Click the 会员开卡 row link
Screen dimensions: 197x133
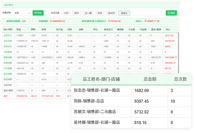point(8,35)
